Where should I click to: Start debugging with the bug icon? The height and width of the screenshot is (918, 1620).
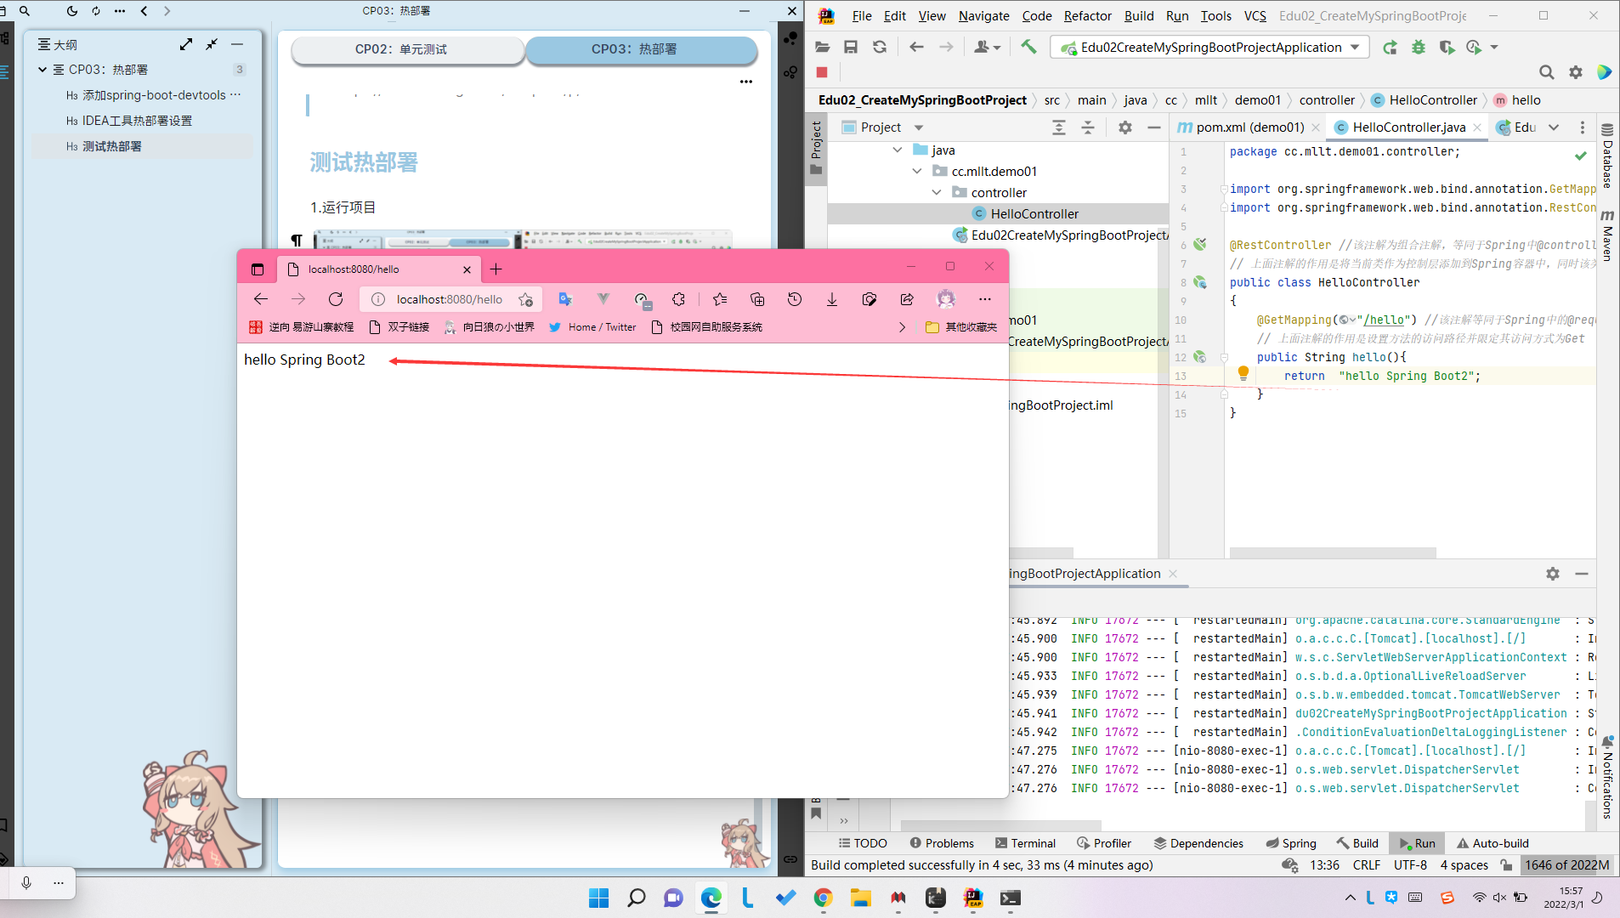click(1419, 48)
